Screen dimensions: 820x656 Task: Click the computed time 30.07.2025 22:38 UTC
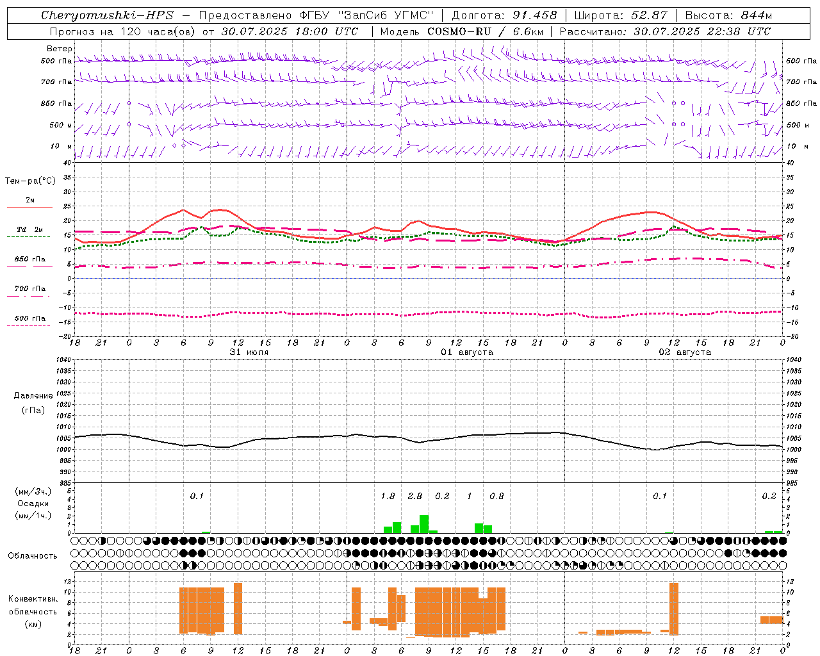(702, 31)
